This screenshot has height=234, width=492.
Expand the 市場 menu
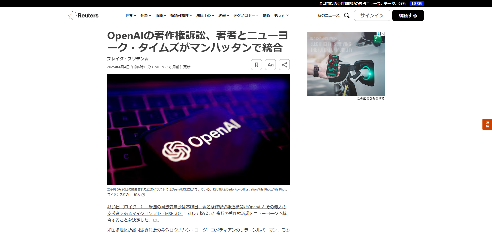[161, 15]
